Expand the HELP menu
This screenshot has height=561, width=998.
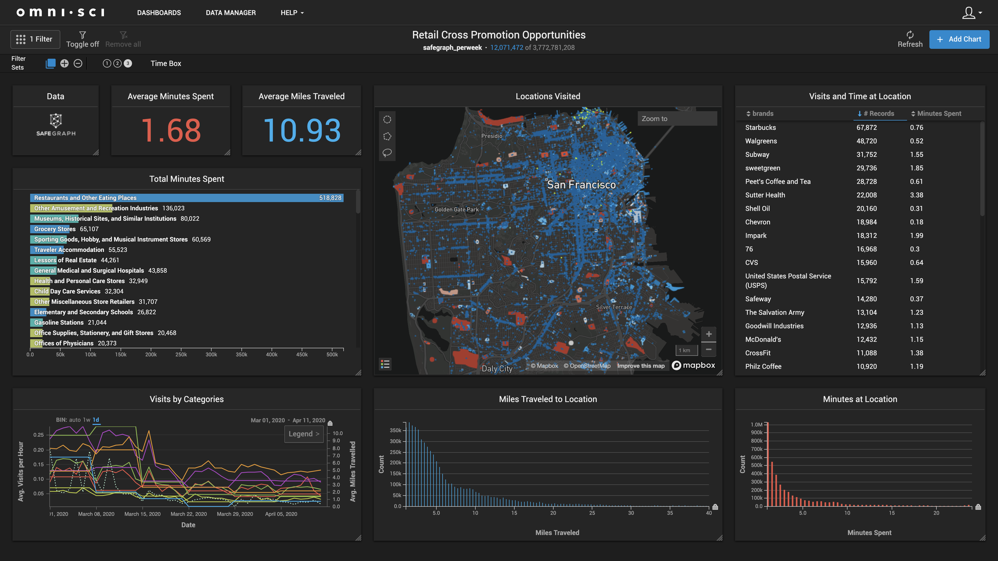point(292,13)
